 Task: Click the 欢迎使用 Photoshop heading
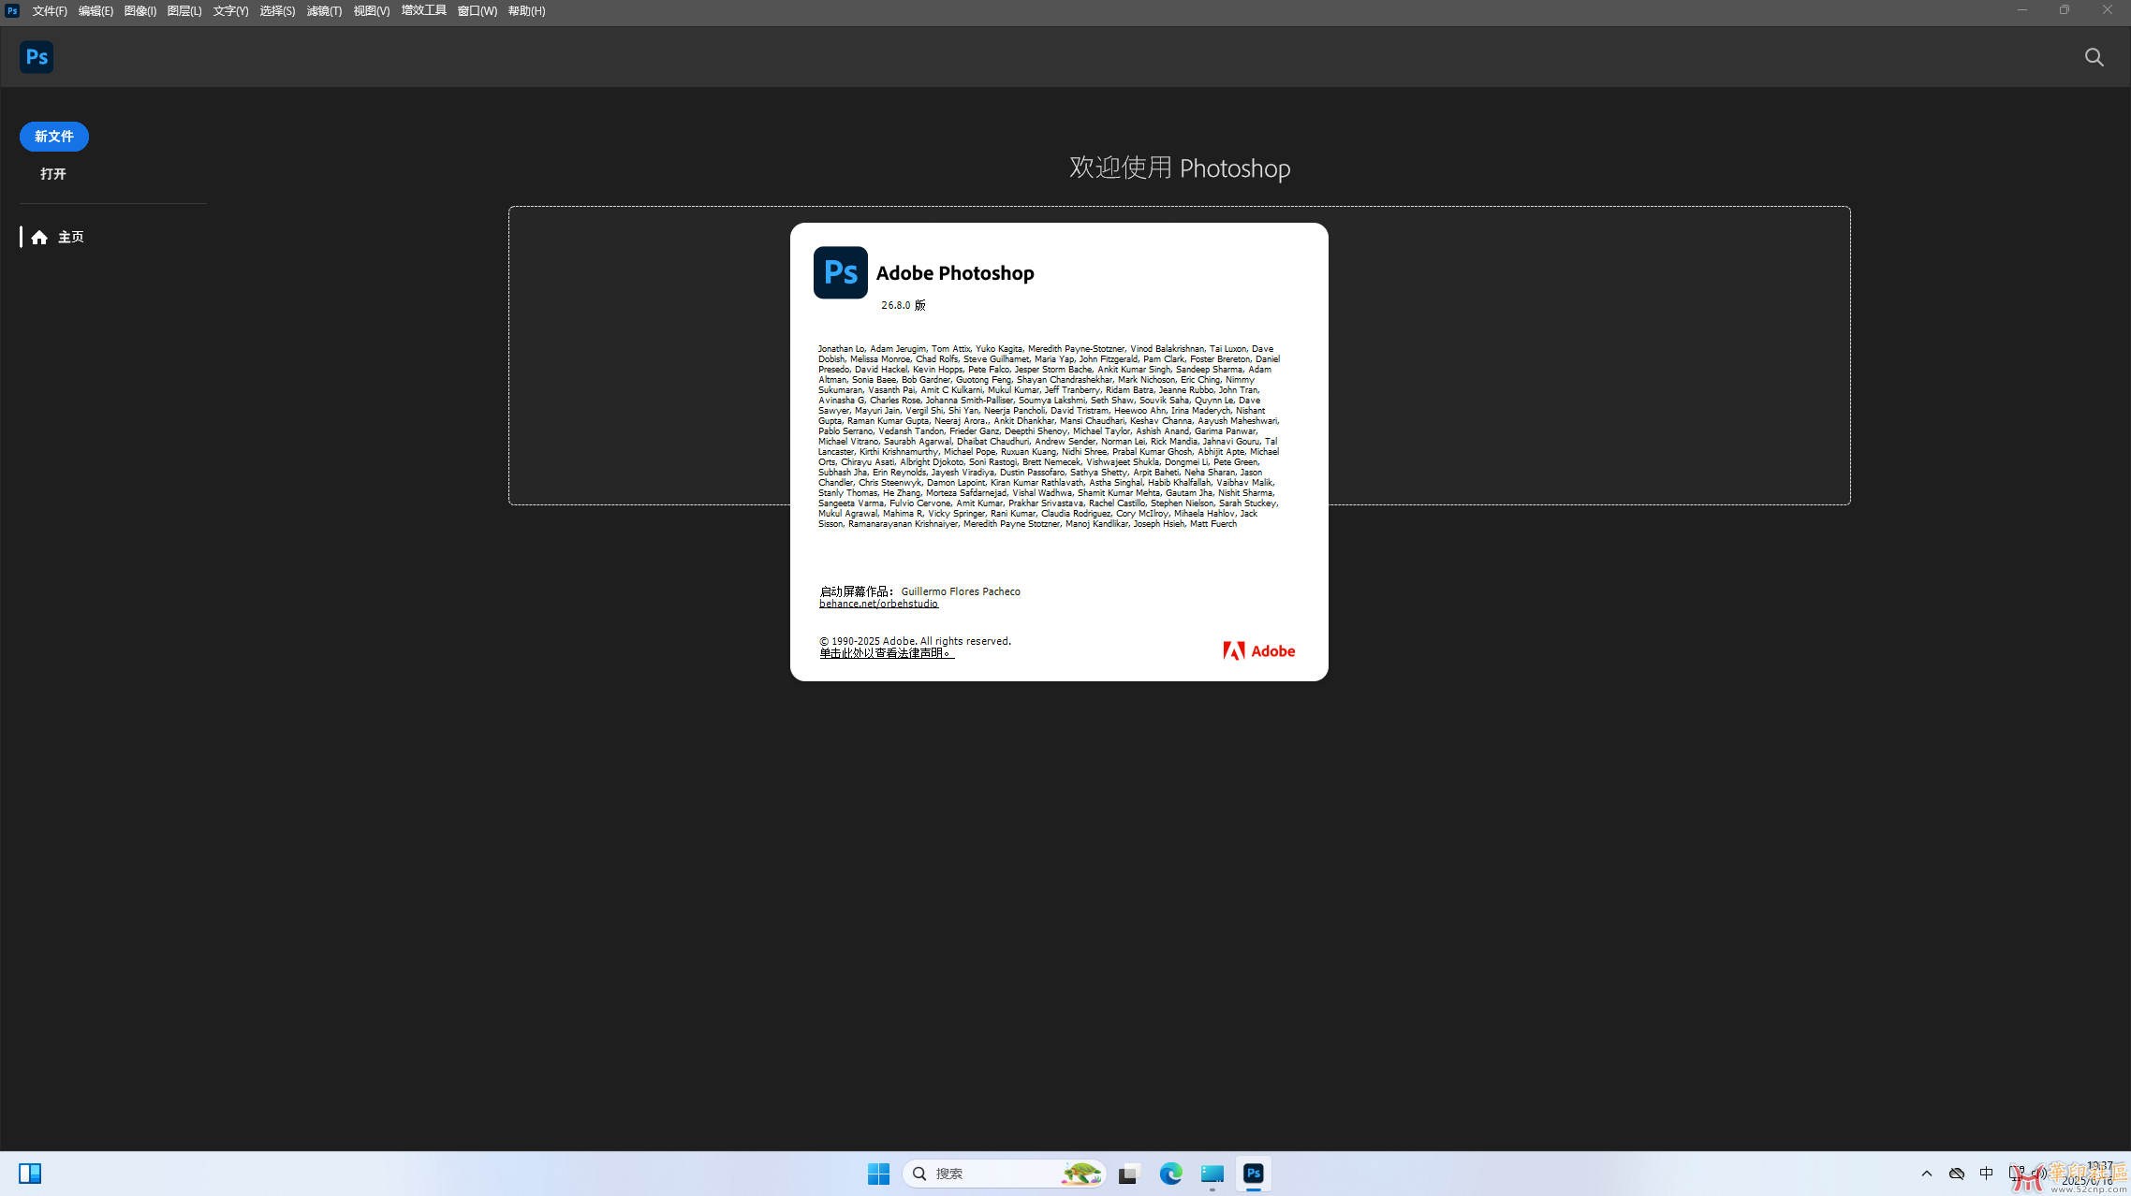(x=1180, y=168)
